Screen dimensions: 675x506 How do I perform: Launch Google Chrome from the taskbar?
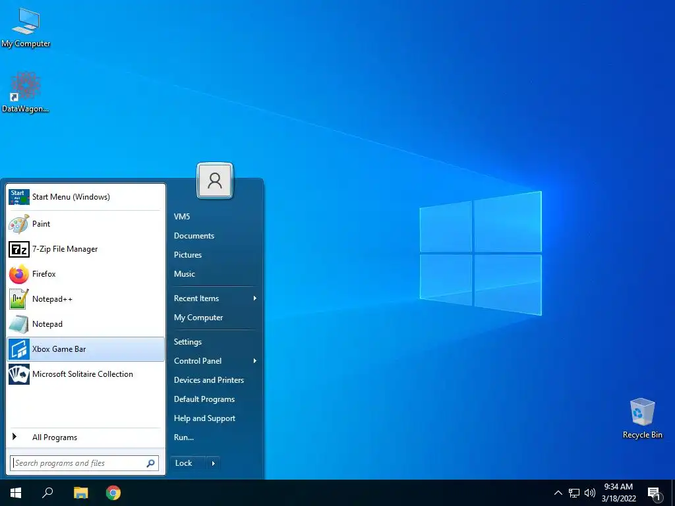113,493
